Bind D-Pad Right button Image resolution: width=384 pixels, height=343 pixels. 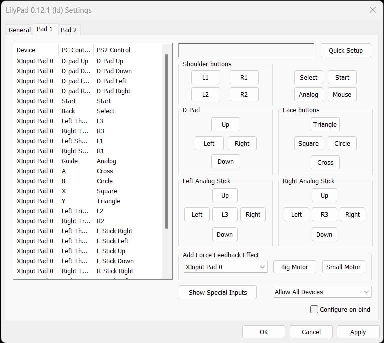[242, 143]
